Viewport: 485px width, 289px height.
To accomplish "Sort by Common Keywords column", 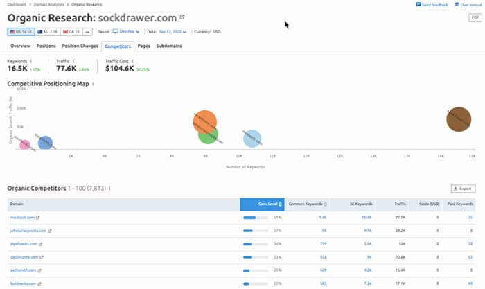I will [x=307, y=204].
